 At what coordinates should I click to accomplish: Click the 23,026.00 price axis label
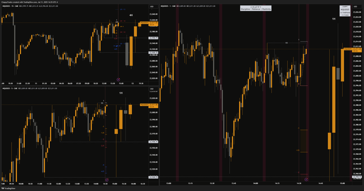coord(357,12)
